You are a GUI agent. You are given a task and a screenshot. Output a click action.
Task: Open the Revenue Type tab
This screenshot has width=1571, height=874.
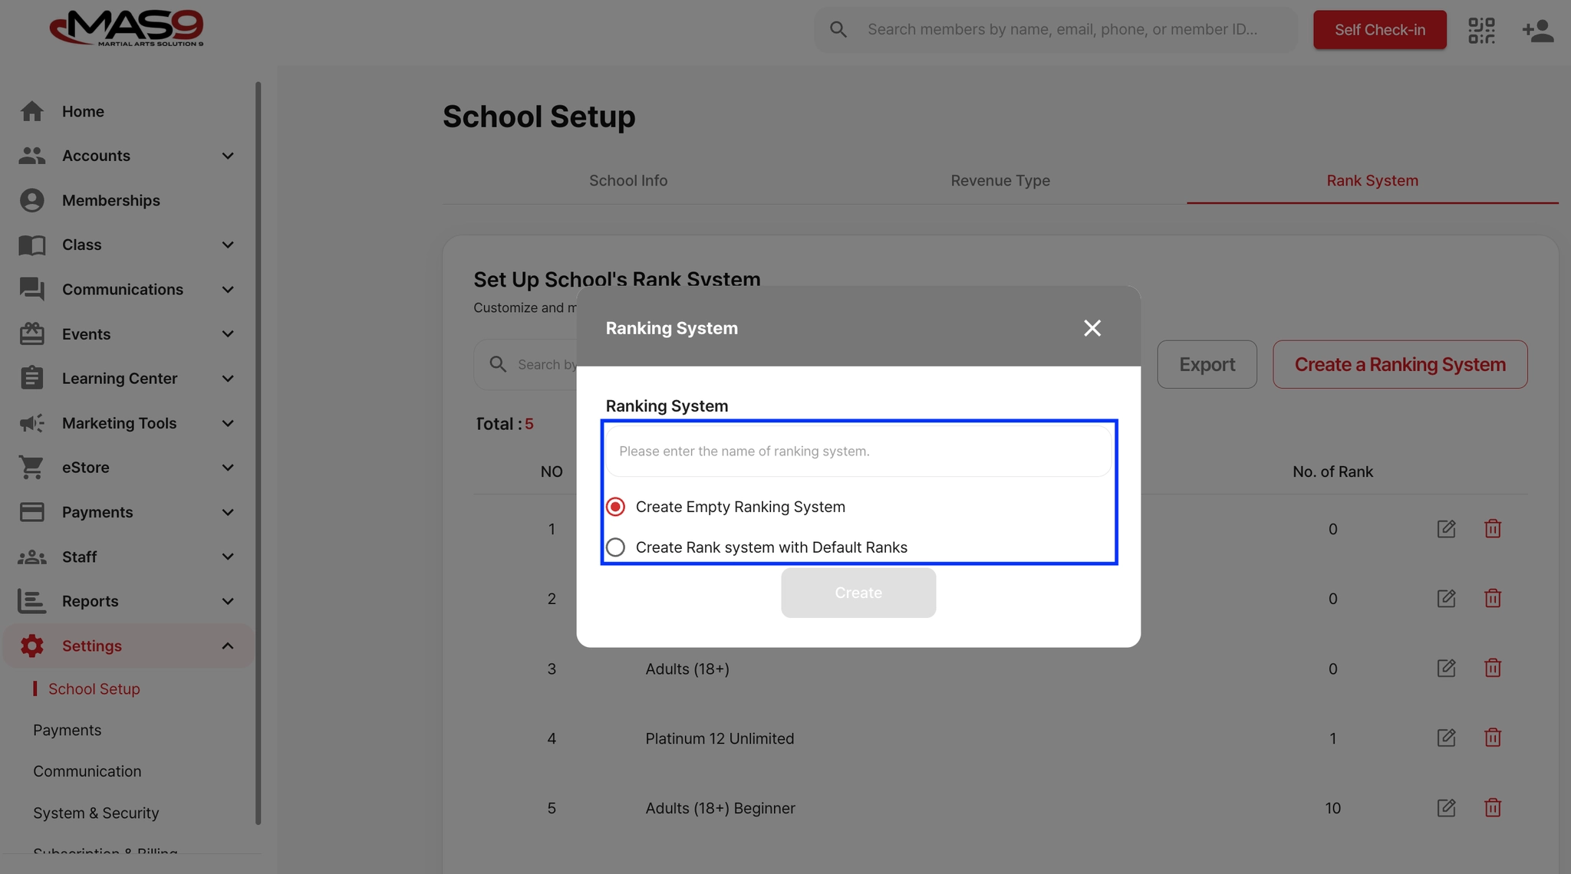tap(1000, 181)
